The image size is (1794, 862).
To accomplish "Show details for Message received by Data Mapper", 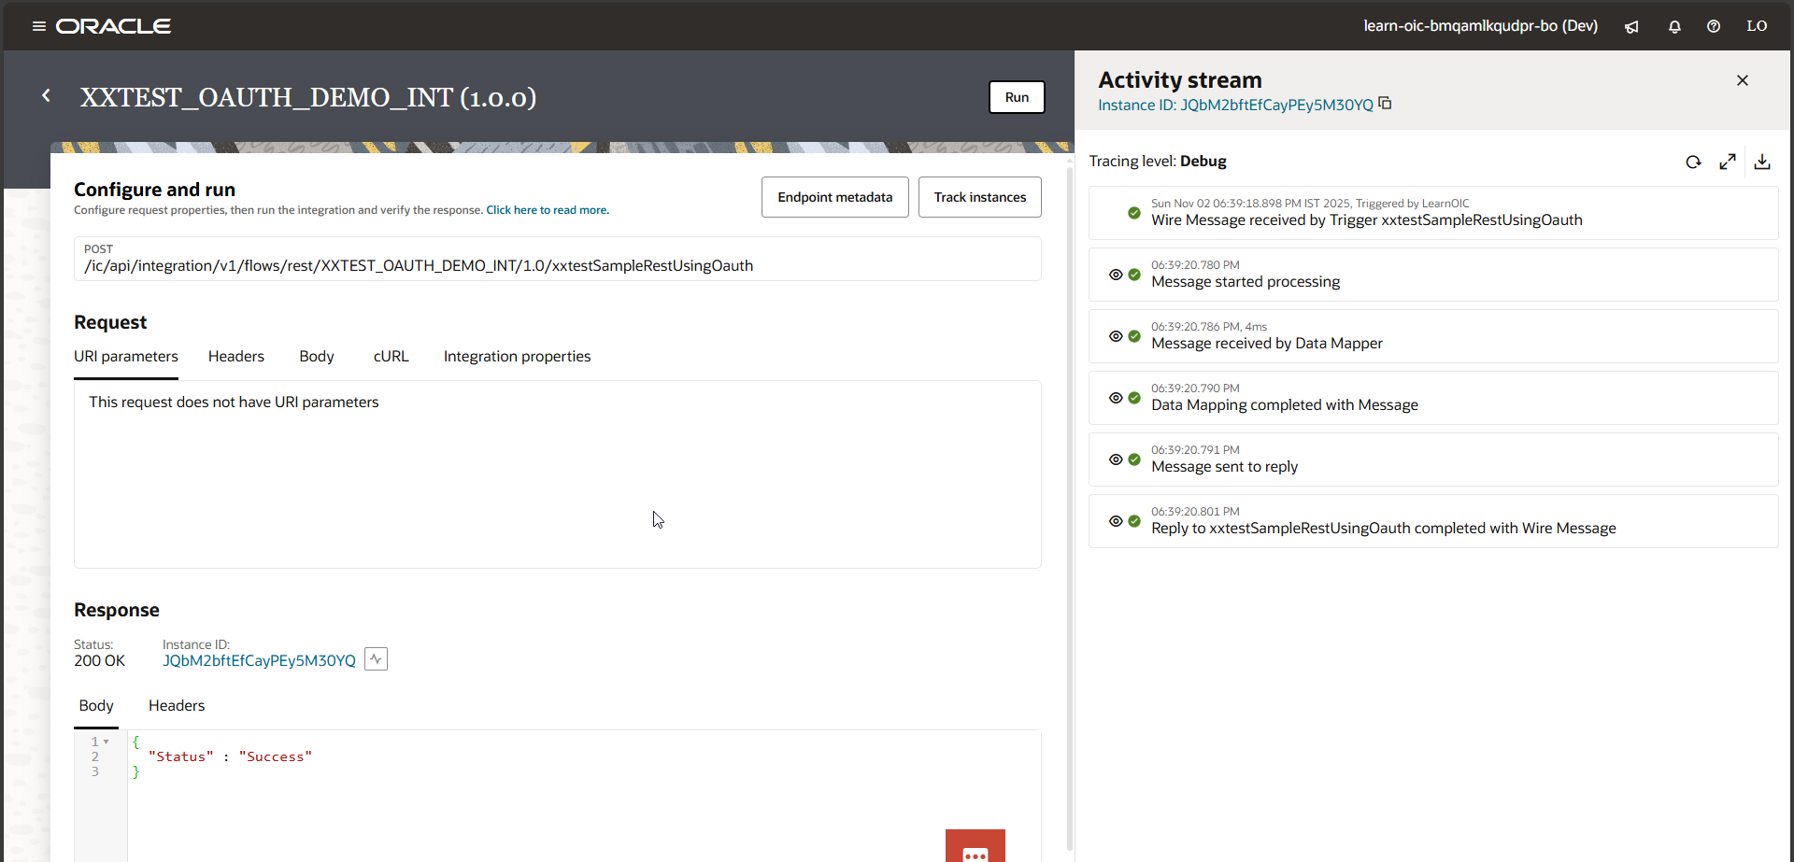I will tap(1116, 336).
